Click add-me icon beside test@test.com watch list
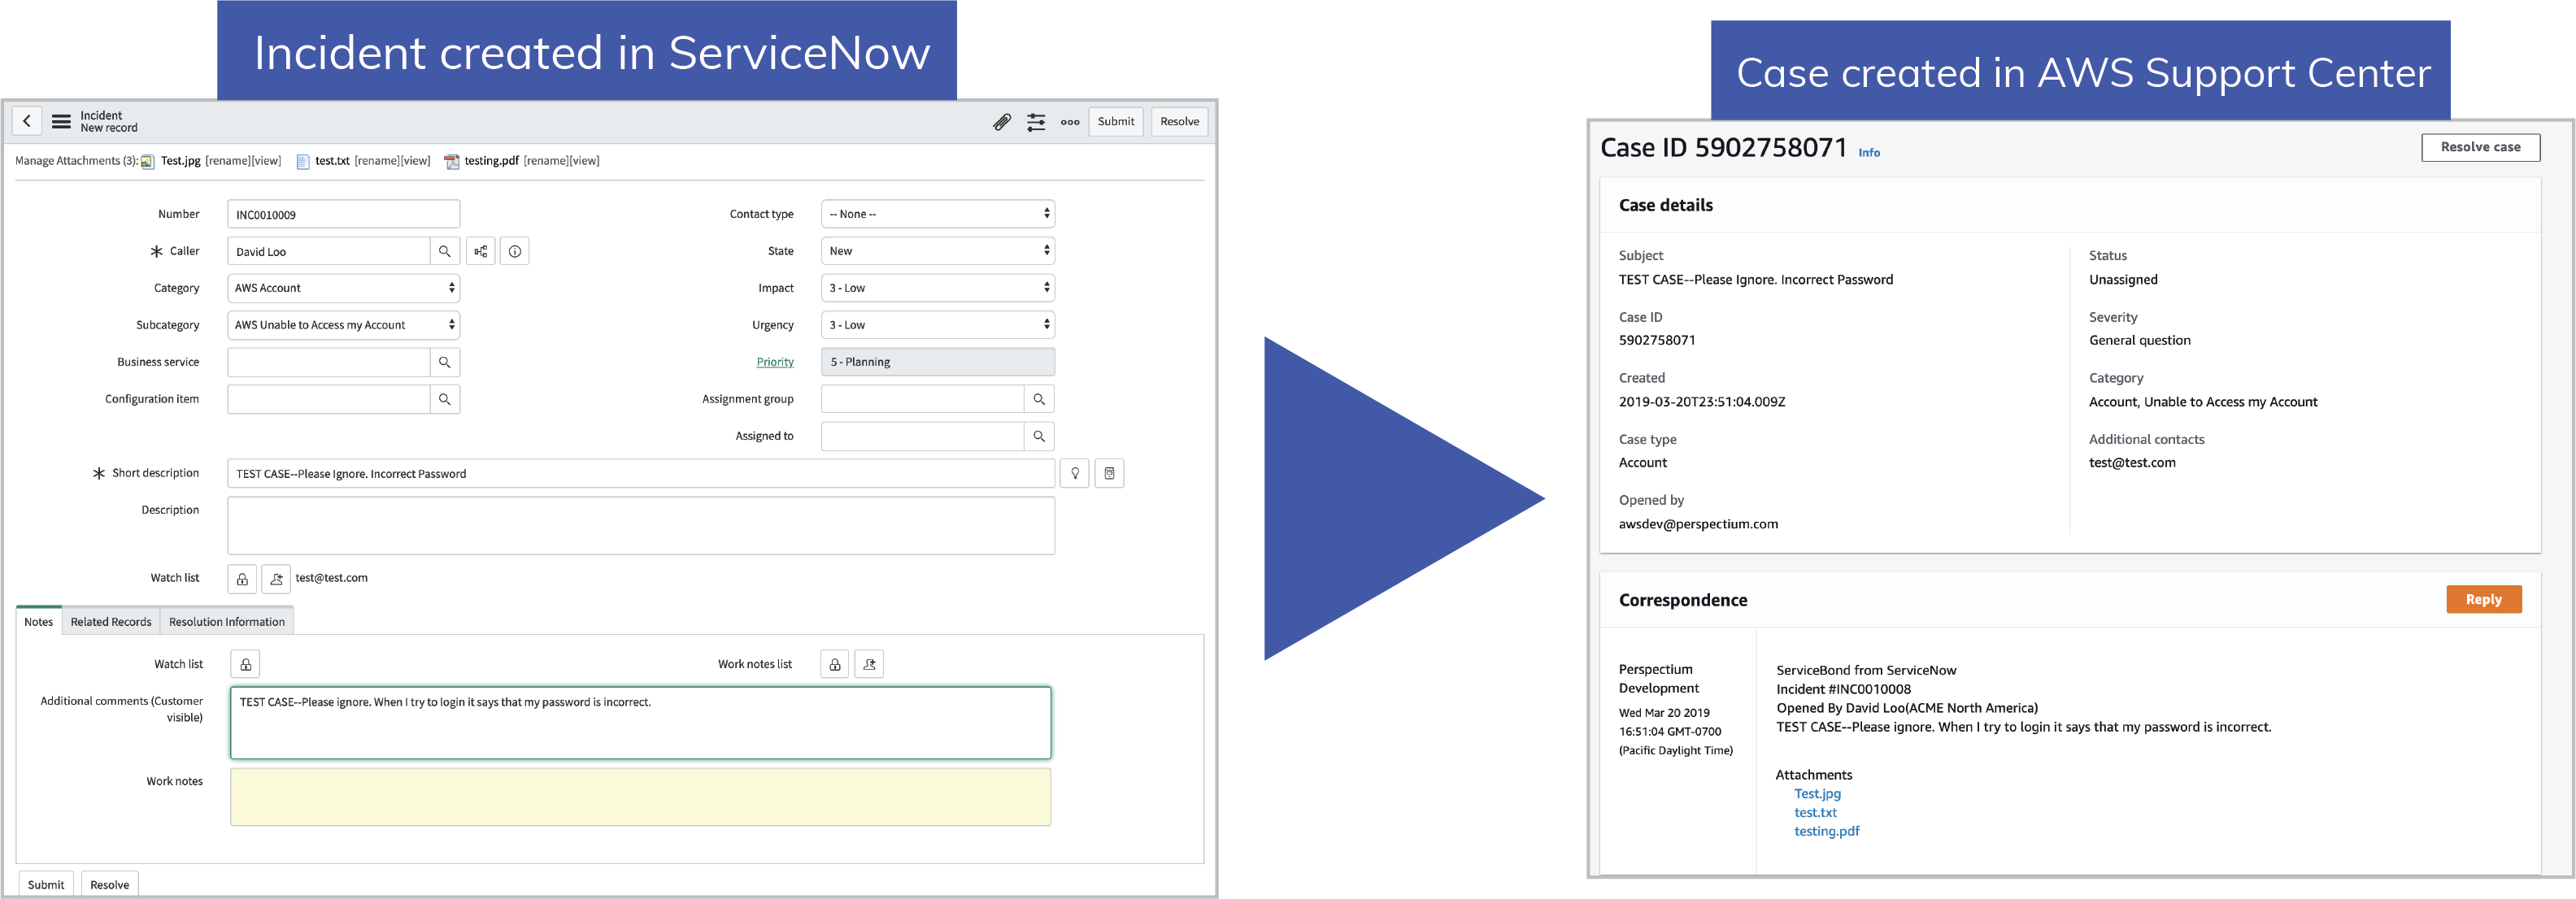The width and height of the screenshot is (2576, 899). pos(277,578)
